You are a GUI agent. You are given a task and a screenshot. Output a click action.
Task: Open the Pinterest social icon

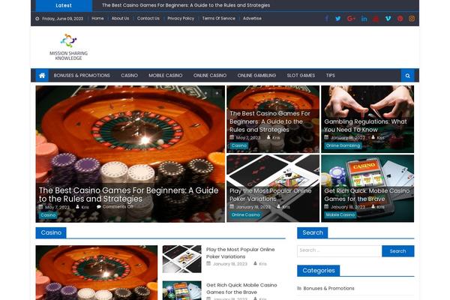400,19
